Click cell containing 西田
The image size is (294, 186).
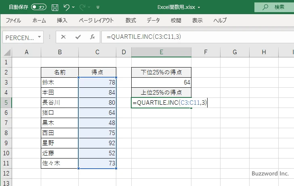click(x=60, y=133)
